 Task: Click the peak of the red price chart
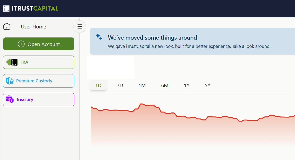click(142, 104)
